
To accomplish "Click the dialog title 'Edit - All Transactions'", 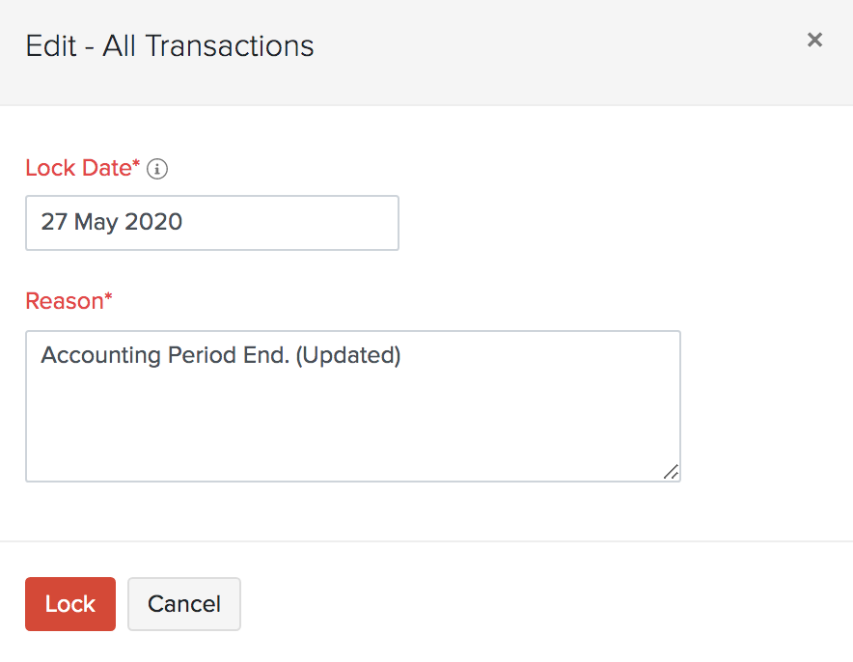I will 170,45.
